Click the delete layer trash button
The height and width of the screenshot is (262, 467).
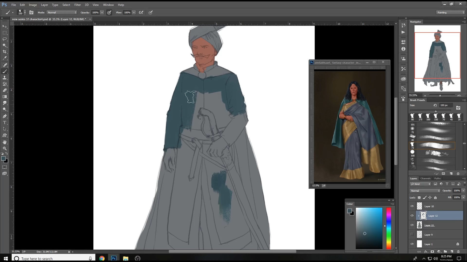(459, 251)
